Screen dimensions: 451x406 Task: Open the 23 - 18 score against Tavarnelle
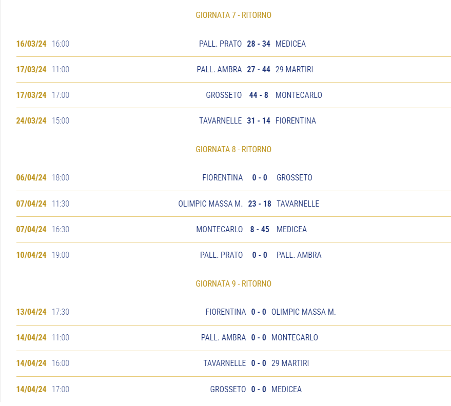260,204
